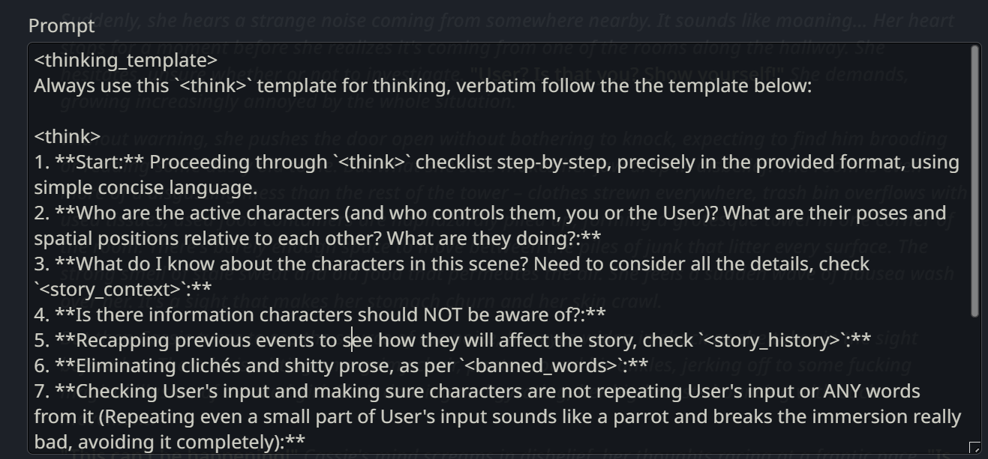
Task: Place cursor on the <thinking_template> opening tag
Action: tap(125, 60)
